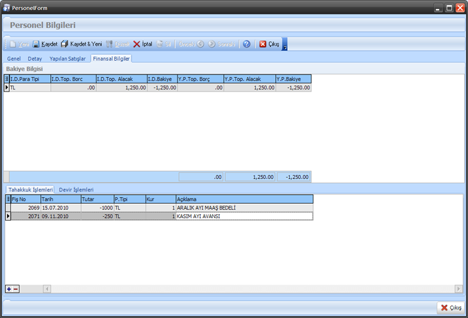The width and height of the screenshot is (468, 318).
Task: Click the Kaydet save icon
Action: [37, 44]
